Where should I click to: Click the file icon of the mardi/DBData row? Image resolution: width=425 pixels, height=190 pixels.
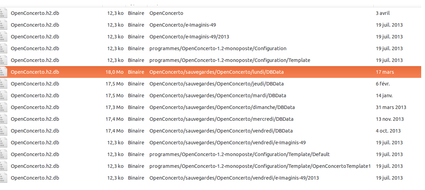3,96
